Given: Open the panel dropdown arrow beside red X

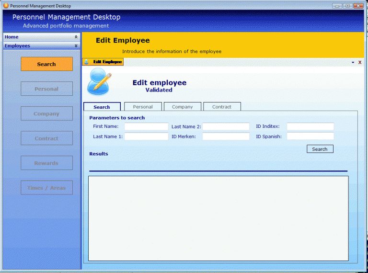Looking at the screenshot, I should click(353, 62).
